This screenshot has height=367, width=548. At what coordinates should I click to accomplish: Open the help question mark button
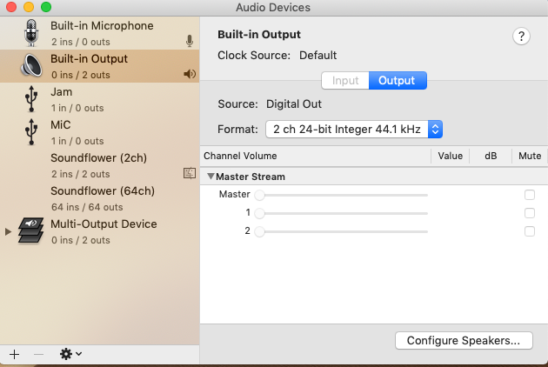coord(522,36)
